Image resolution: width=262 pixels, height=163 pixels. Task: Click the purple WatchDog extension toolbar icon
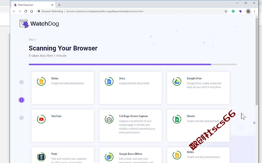(240, 11)
